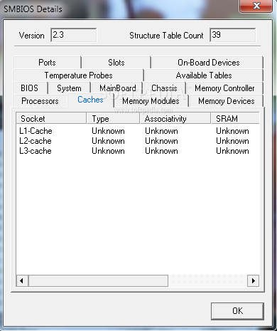Switch to the Memory Controller tab

224,88
